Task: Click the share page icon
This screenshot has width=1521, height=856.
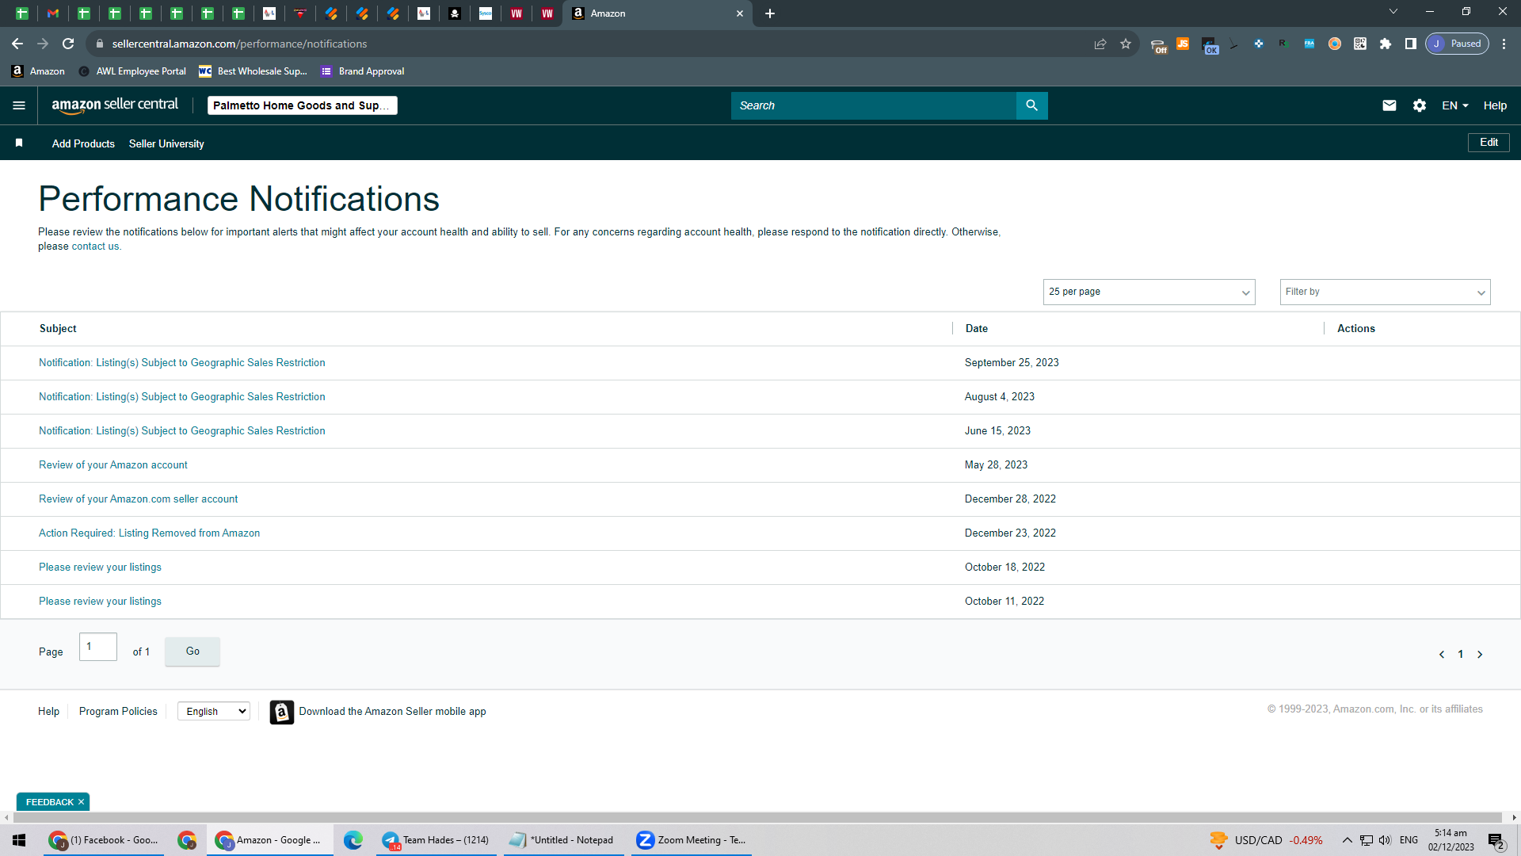Action: pyautogui.click(x=1100, y=44)
